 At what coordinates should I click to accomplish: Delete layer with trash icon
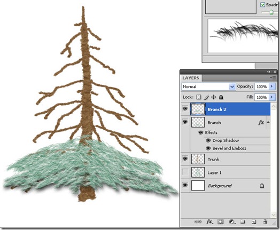(265, 221)
